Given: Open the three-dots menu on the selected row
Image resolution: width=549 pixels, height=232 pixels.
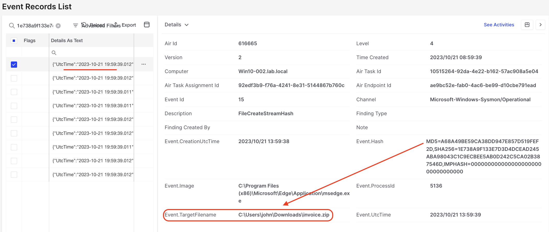Looking at the screenshot, I should pyautogui.click(x=144, y=64).
